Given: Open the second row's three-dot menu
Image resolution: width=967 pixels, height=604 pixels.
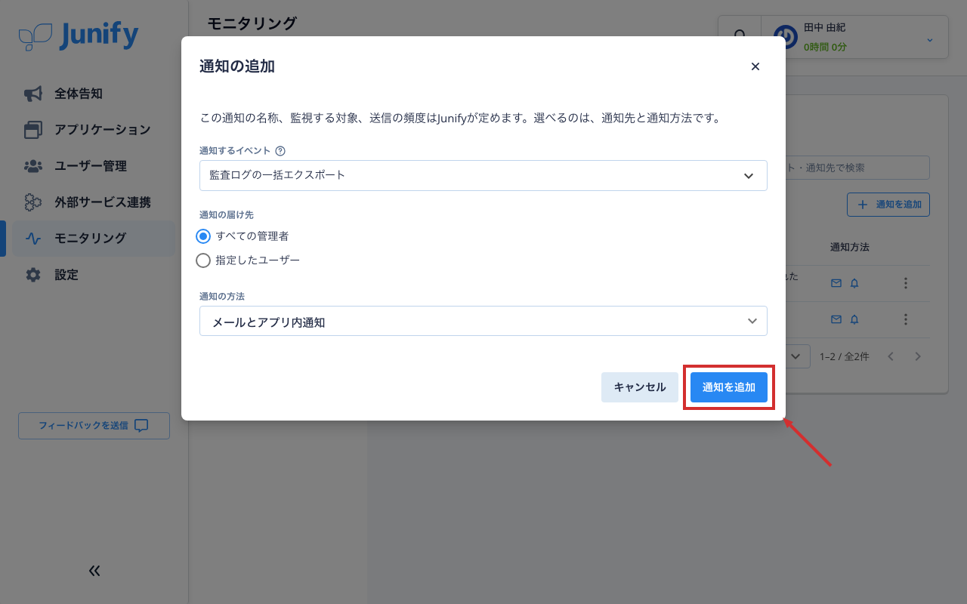Looking at the screenshot, I should click(906, 319).
